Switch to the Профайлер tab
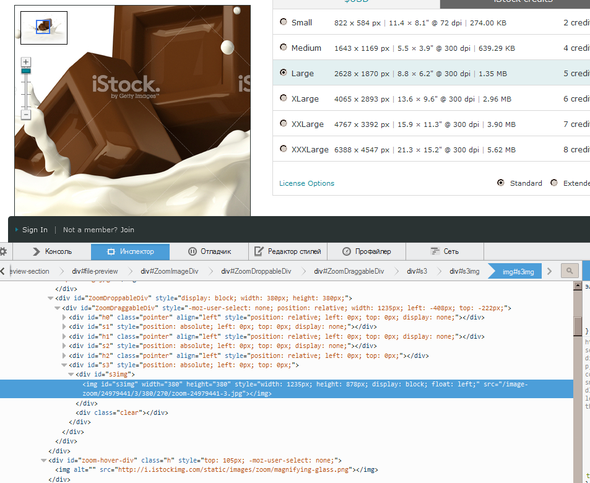Screen dimensions: 590x483 [x=367, y=251]
